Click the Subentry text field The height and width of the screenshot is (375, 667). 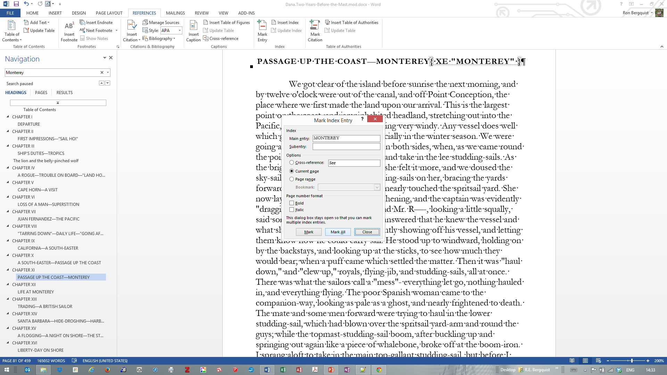tap(346, 147)
